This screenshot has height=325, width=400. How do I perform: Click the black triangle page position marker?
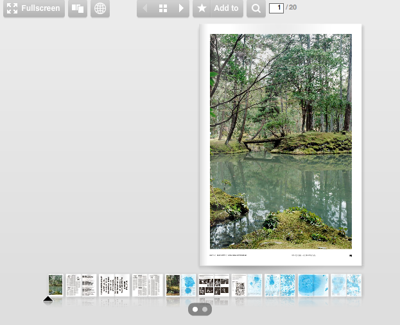(48, 299)
